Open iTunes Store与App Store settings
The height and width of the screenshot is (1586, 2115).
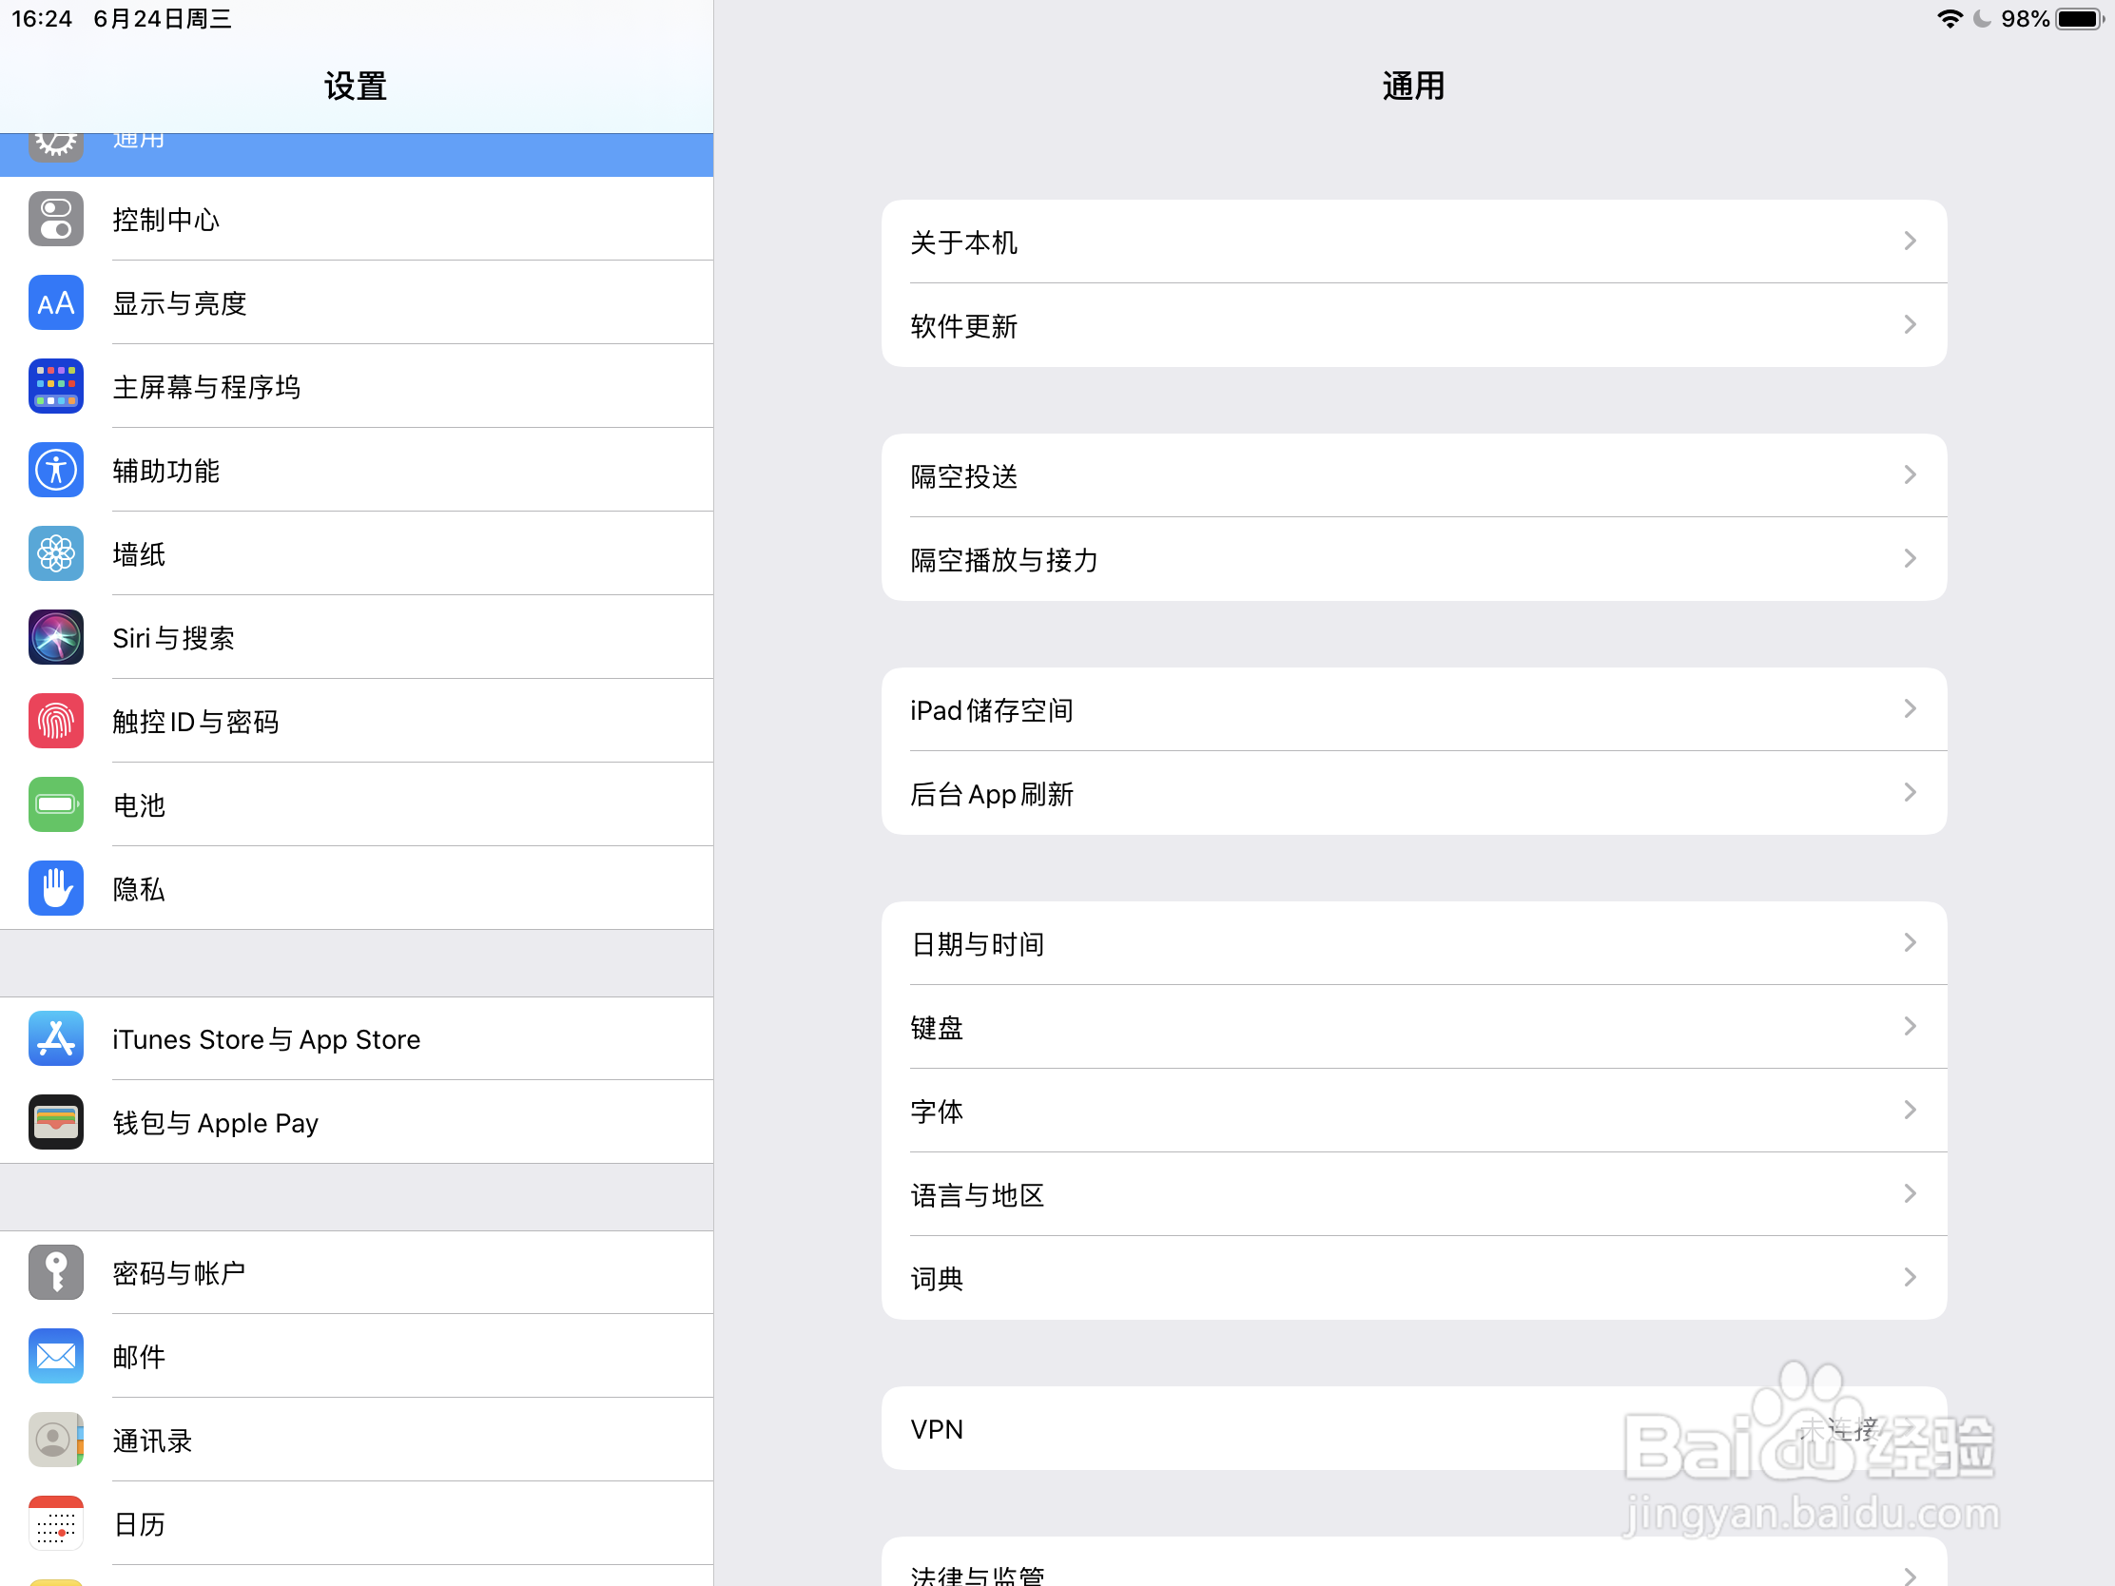click(x=357, y=1038)
